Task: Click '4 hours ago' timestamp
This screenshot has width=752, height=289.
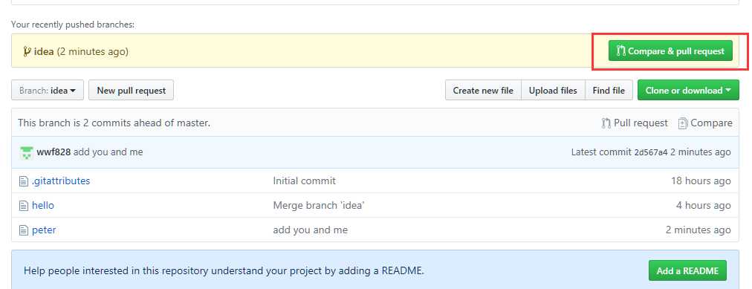Action: pyautogui.click(x=703, y=205)
